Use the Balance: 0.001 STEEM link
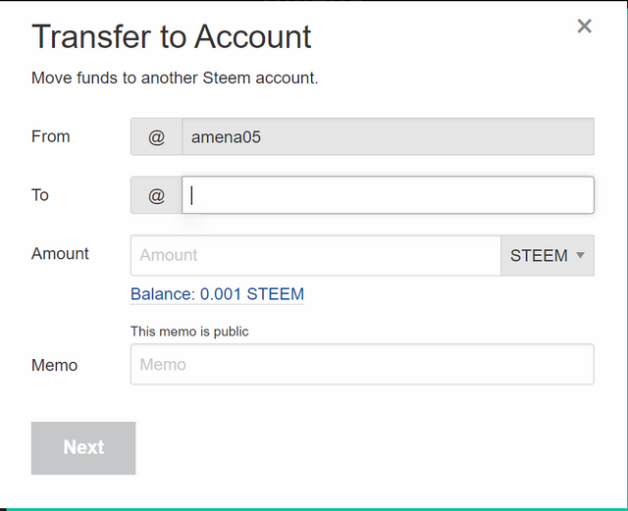Screen dimensions: 628x511 click(217, 294)
